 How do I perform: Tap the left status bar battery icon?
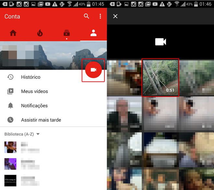tap(89, 4)
